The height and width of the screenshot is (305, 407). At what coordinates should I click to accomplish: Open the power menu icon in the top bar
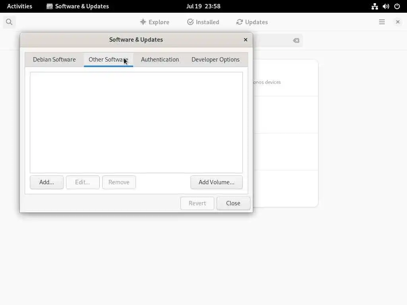coord(397,6)
